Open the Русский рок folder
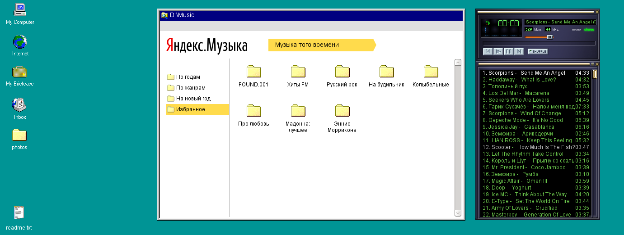 click(x=342, y=76)
